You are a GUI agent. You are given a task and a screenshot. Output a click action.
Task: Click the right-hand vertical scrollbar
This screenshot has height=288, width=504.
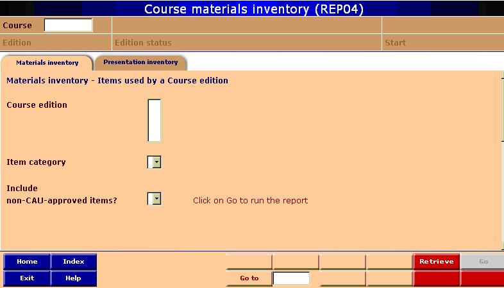pos(502,161)
